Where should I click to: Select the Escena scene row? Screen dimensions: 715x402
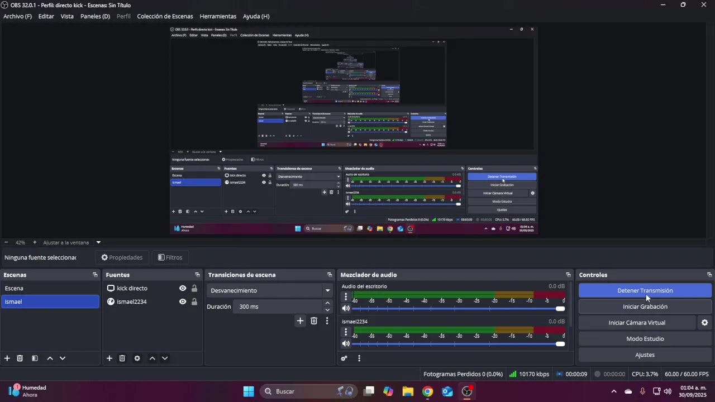coord(50,288)
